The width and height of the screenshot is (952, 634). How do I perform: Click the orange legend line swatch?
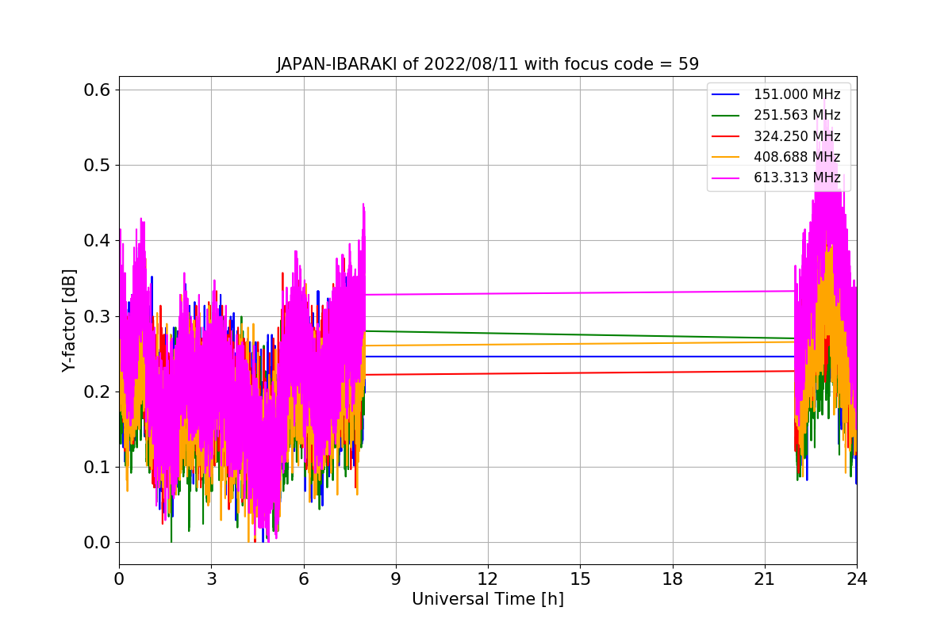click(726, 157)
